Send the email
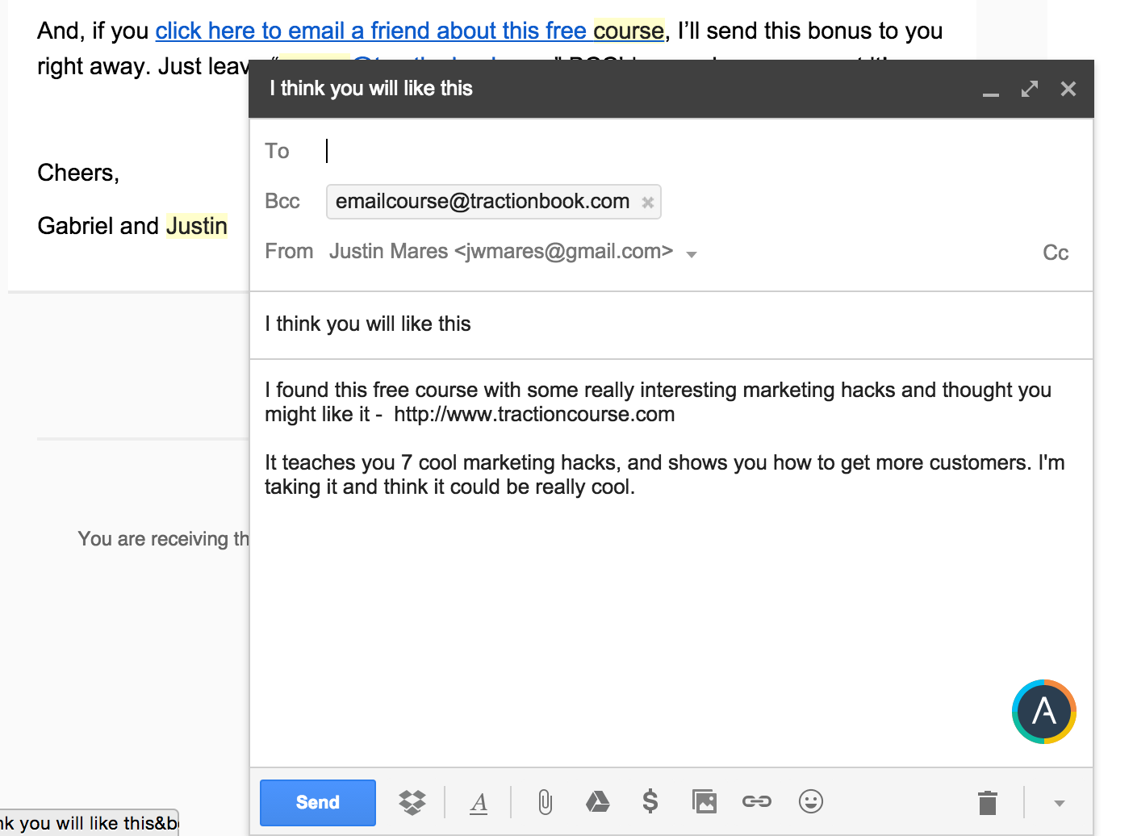The image size is (1133, 836). (x=317, y=802)
